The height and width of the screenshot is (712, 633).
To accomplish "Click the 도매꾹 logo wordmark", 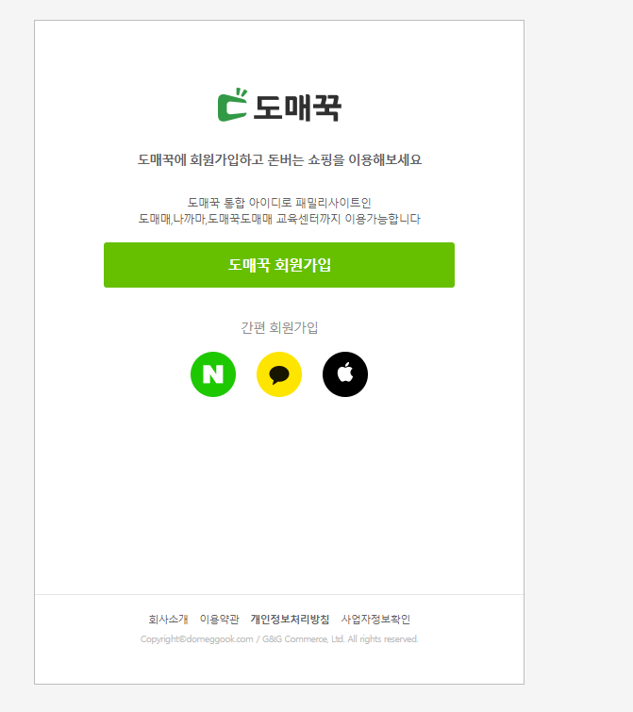I will [x=297, y=108].
